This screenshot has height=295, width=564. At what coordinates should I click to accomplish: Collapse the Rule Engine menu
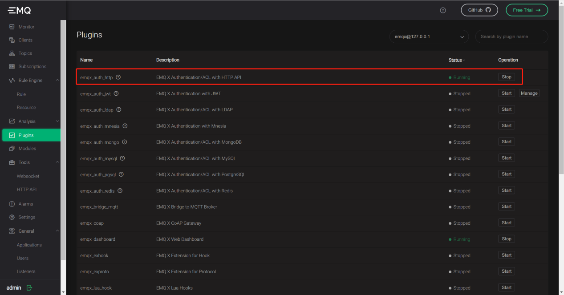tap(57, 81)
